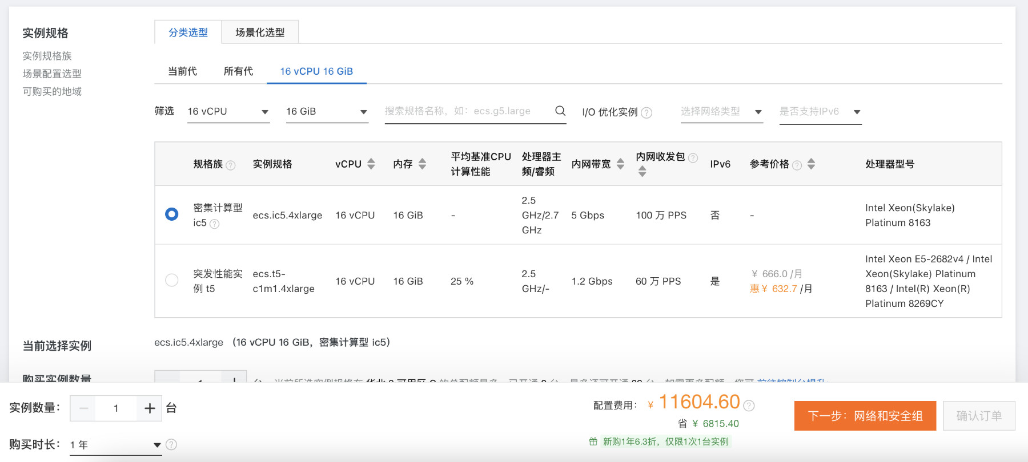Click ecs.ic5.4xlarge spec name cell

pyautogui.click(x=287, y=215)
